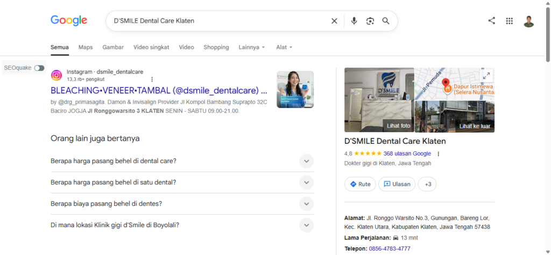
Task: Open the 368 ulasan Google link
Action: point(407,154)
